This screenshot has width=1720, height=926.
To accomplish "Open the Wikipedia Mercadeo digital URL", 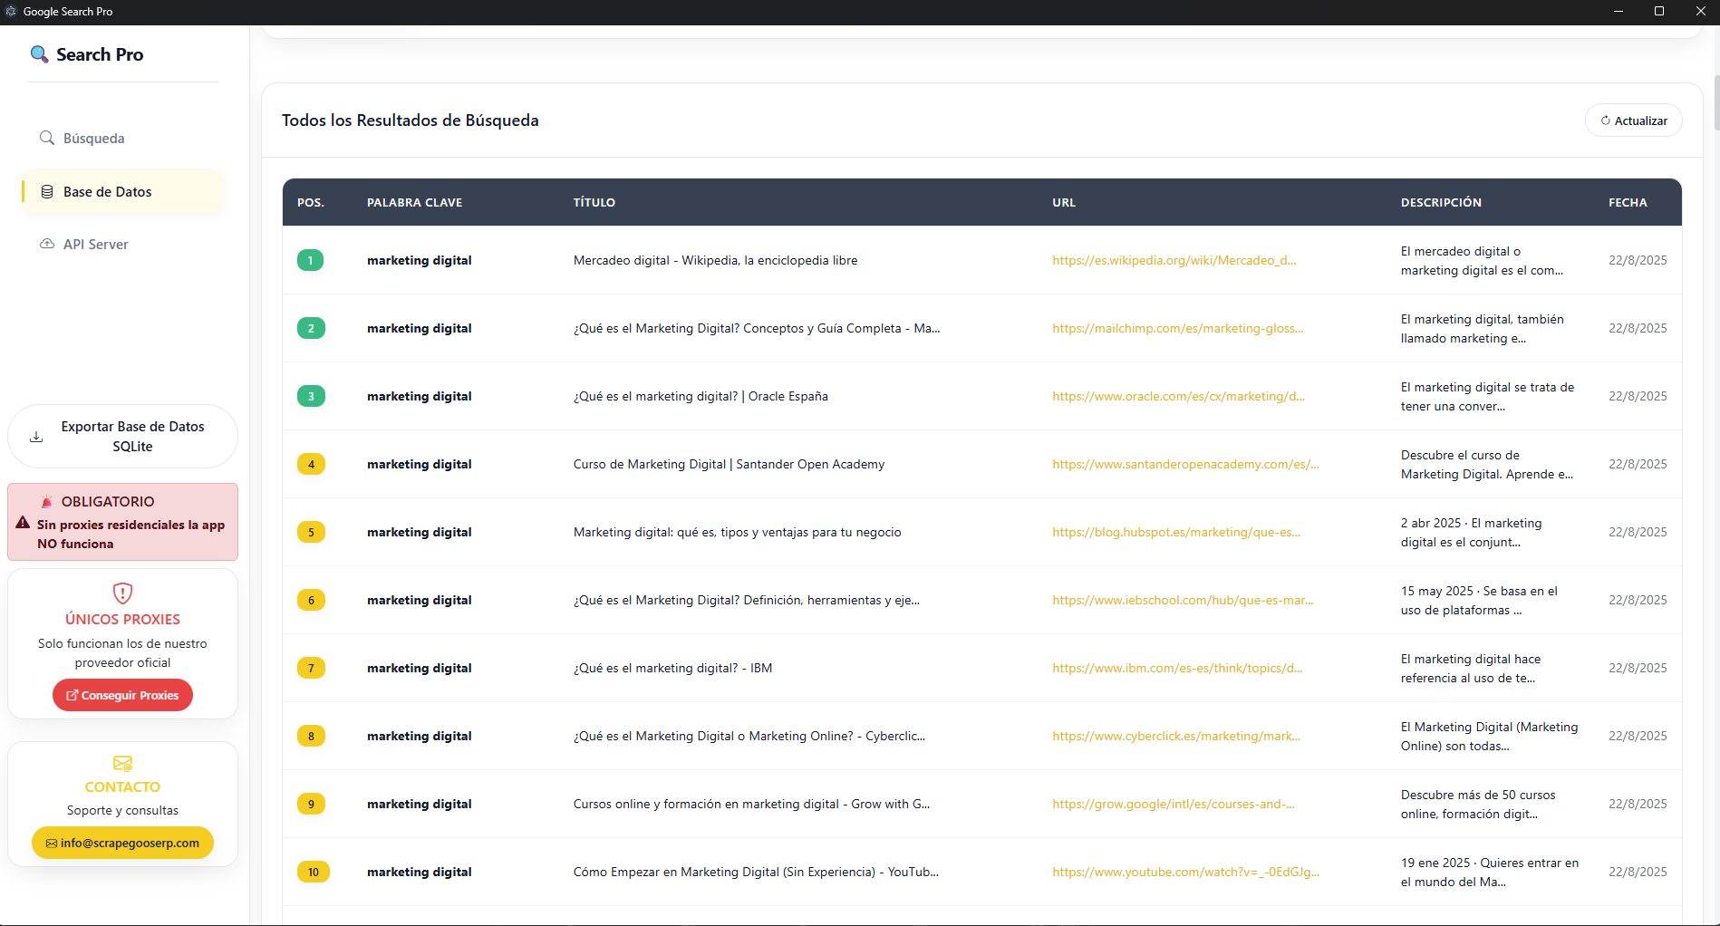I will pos(1174,261).
